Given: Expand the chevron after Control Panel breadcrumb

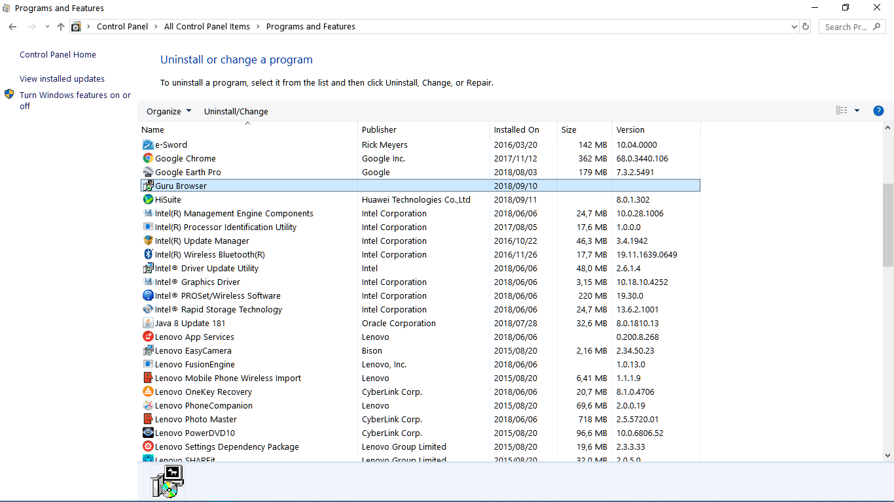Looking at the screenshot, I should click(x=155, y=27).
